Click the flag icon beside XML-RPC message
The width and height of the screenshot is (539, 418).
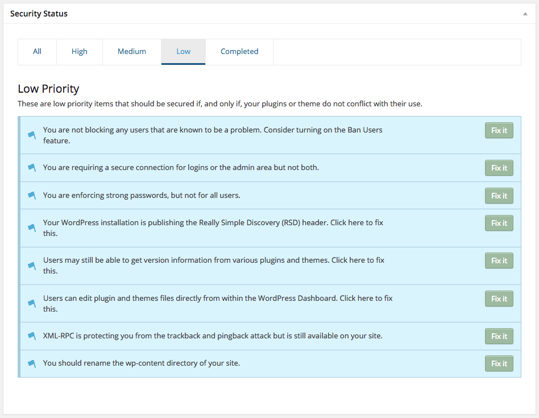tap(32, 336)
